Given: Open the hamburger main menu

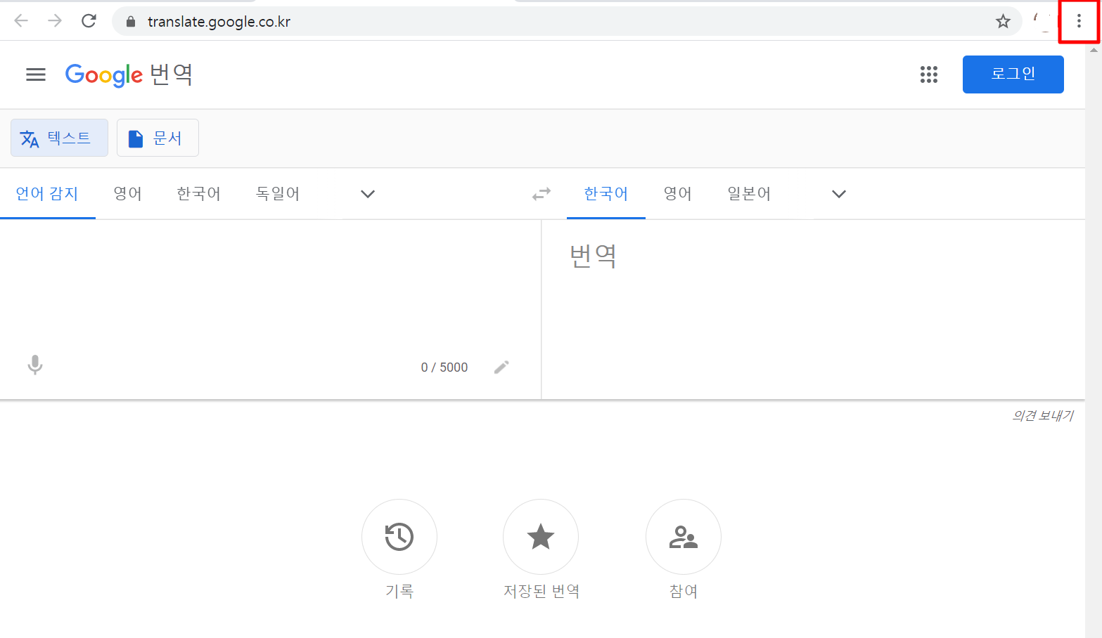Looking at the screenshot, I should click(36, 74).
